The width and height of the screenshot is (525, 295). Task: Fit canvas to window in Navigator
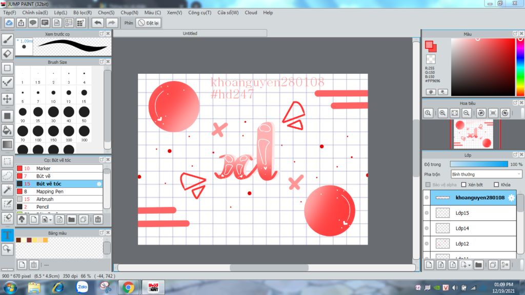click(x=454, y=113)
